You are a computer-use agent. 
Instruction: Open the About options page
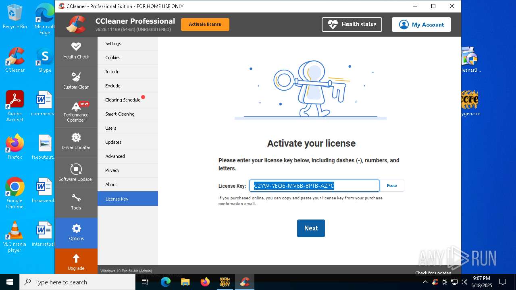click(128, 184)
